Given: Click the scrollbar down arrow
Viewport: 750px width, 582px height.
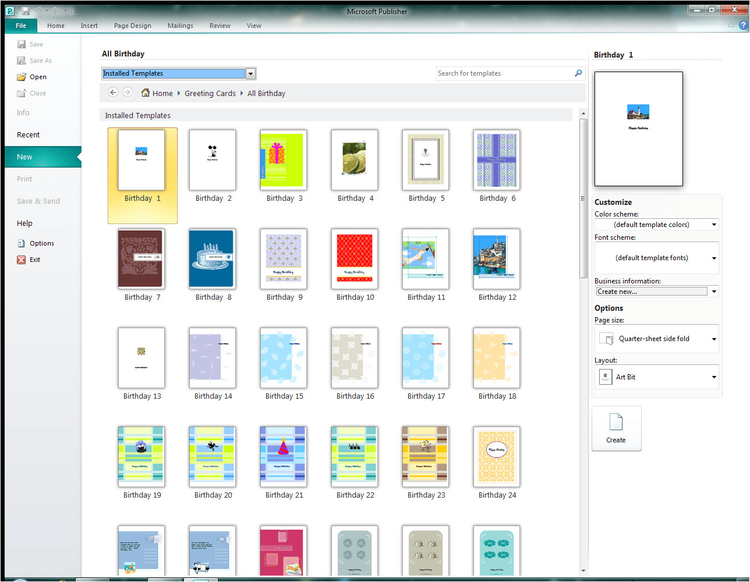Looking at the screenshot, I should (x=583, y=572).
